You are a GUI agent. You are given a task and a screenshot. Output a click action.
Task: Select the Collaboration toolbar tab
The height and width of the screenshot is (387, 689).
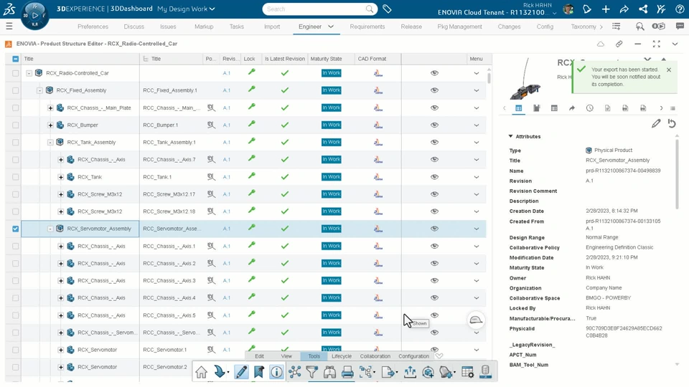point(375,356)
